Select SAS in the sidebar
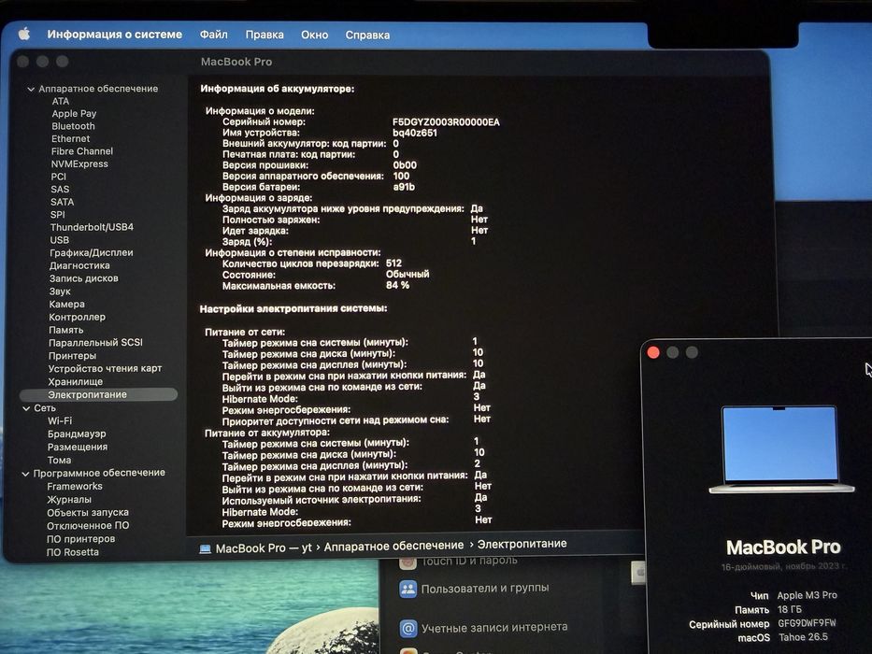This screenshot has width=872, height=654. [x=60, y=190]
